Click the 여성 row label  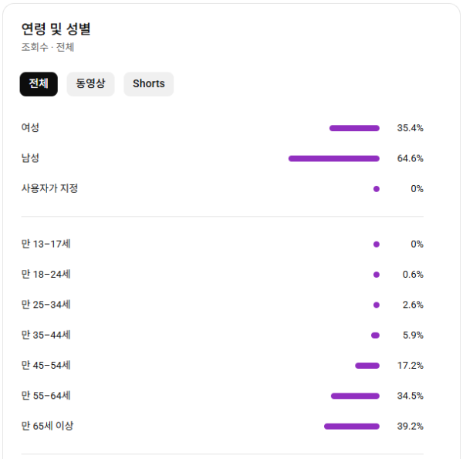pos(30,128)
